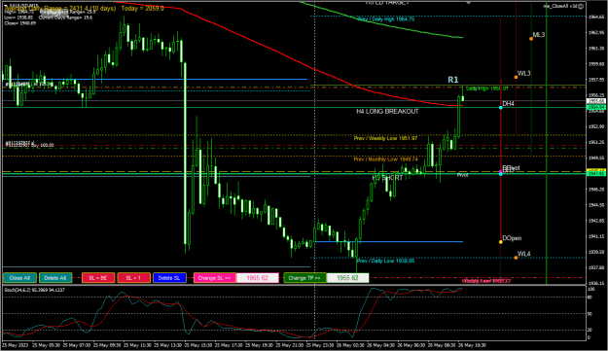Screen dimensions: 608x351
Task: Click the Close All button
Action: [x=19, y=278]
